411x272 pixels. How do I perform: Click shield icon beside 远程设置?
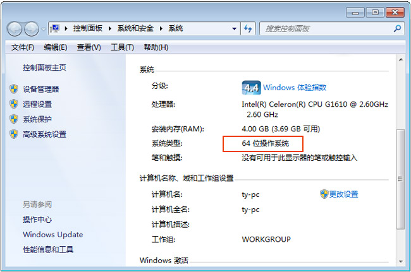[14, 104]
